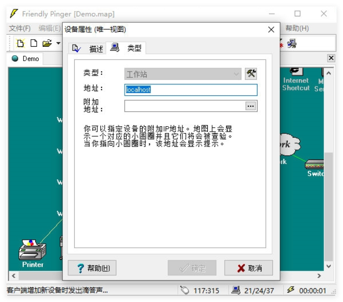
Task: Click the 21/24/37 status text
Action: point(259,291)
